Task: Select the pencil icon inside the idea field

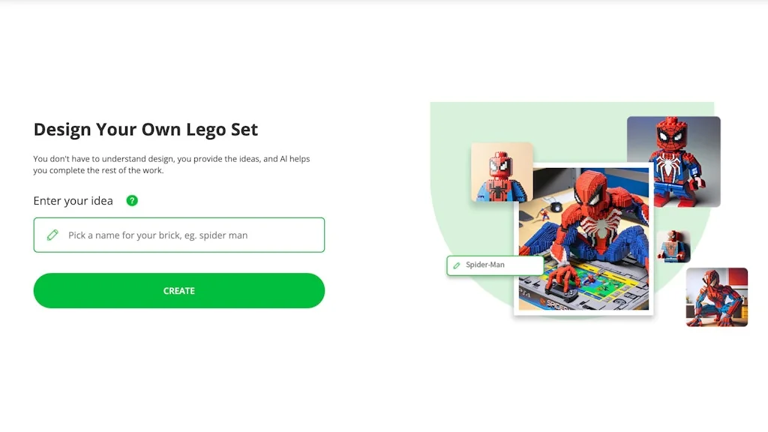Action: coord(51,235)
